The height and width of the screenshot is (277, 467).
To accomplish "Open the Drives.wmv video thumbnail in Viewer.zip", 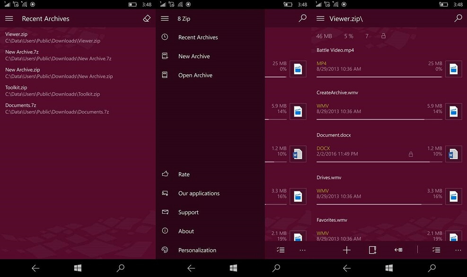I will [454, 197].
